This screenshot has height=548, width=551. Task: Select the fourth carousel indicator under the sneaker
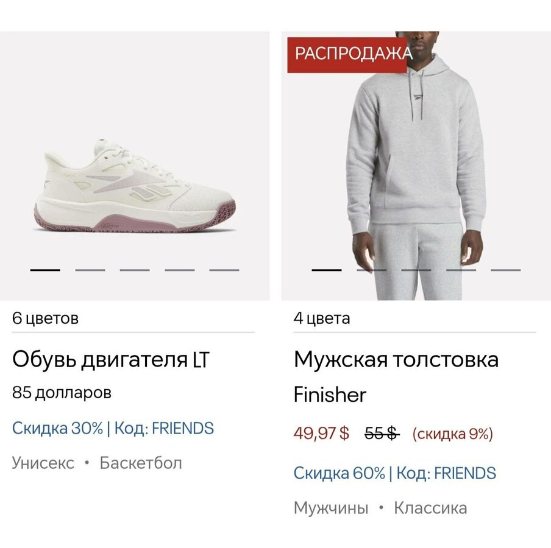coord(180,270)
